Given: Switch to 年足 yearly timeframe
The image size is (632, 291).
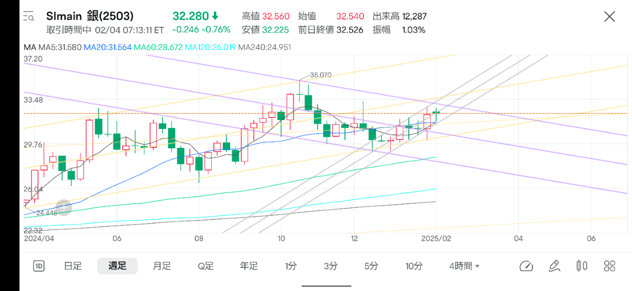Looking at the screenshot, I should pos(249,266).
